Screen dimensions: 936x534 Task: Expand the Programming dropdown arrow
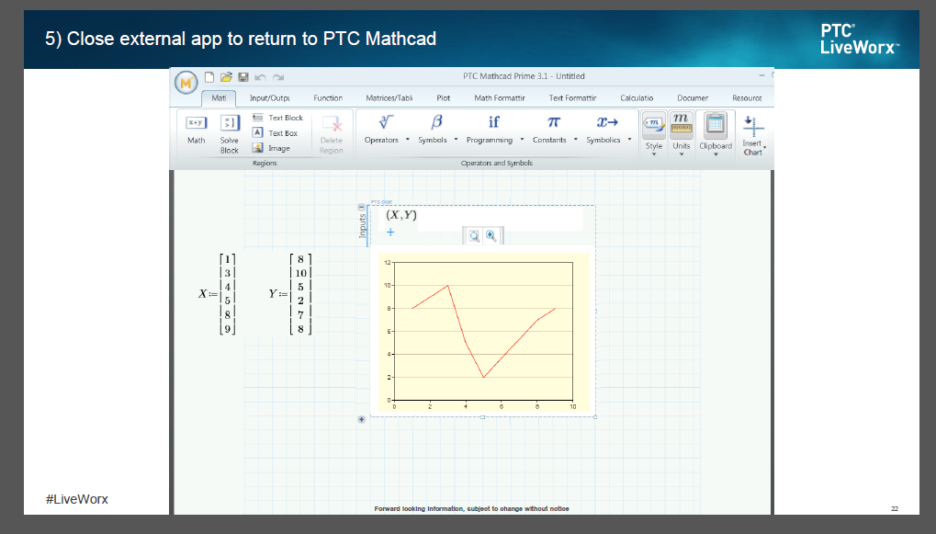pyautogui.click(x=522, y=140)
